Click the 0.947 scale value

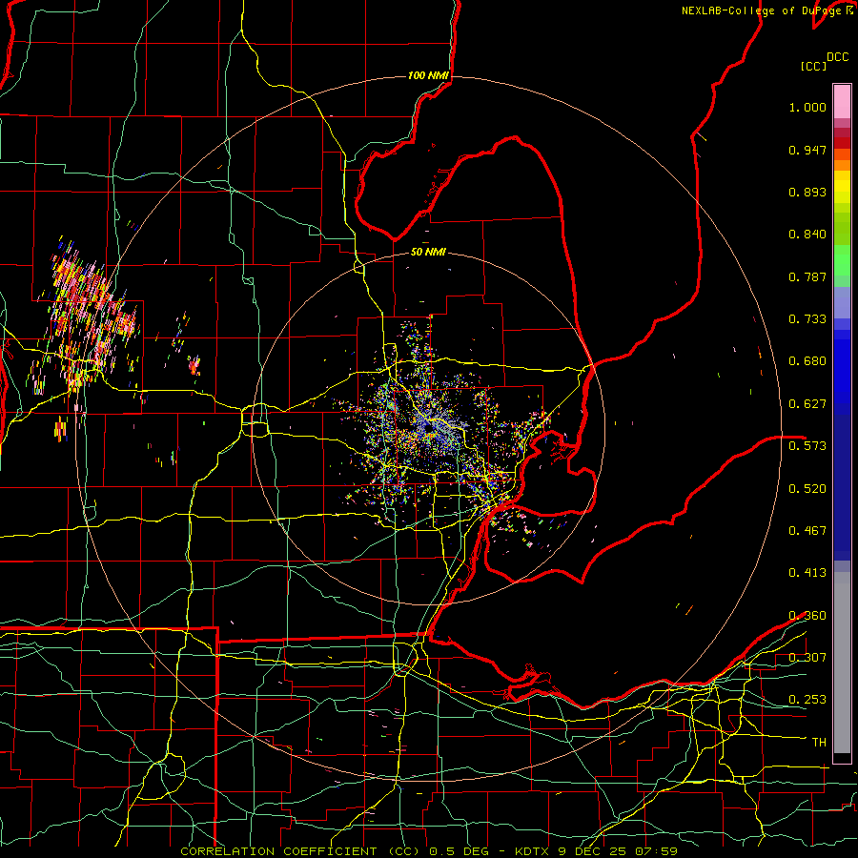(x=807, y=150)
